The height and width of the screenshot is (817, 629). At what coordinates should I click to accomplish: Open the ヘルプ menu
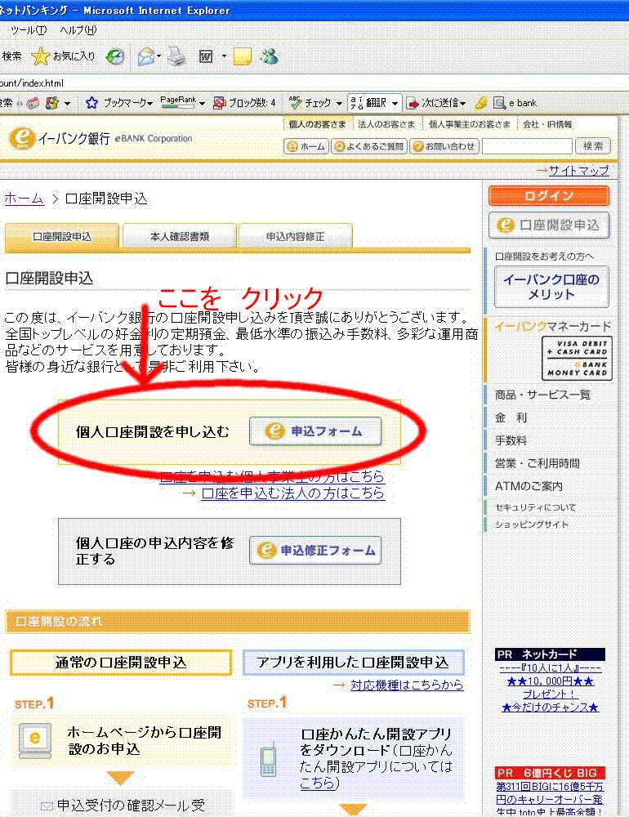point(78,30)
